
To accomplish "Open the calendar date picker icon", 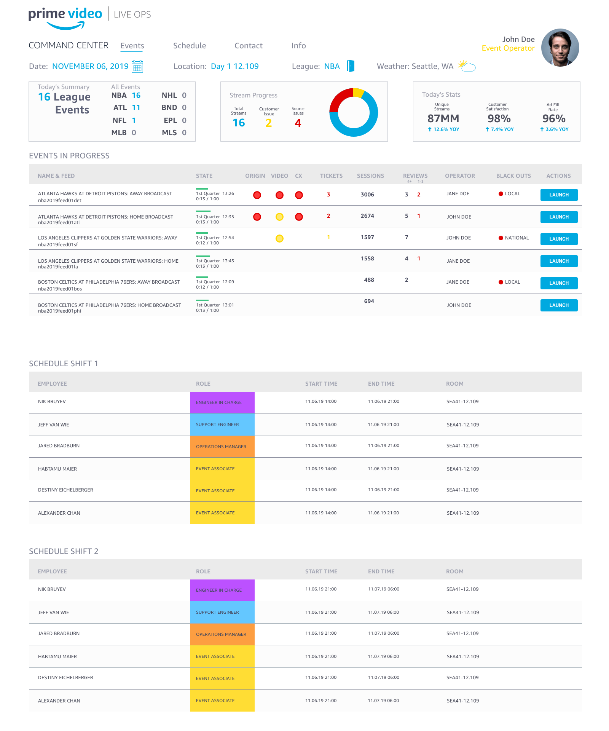I will (137, 67).
